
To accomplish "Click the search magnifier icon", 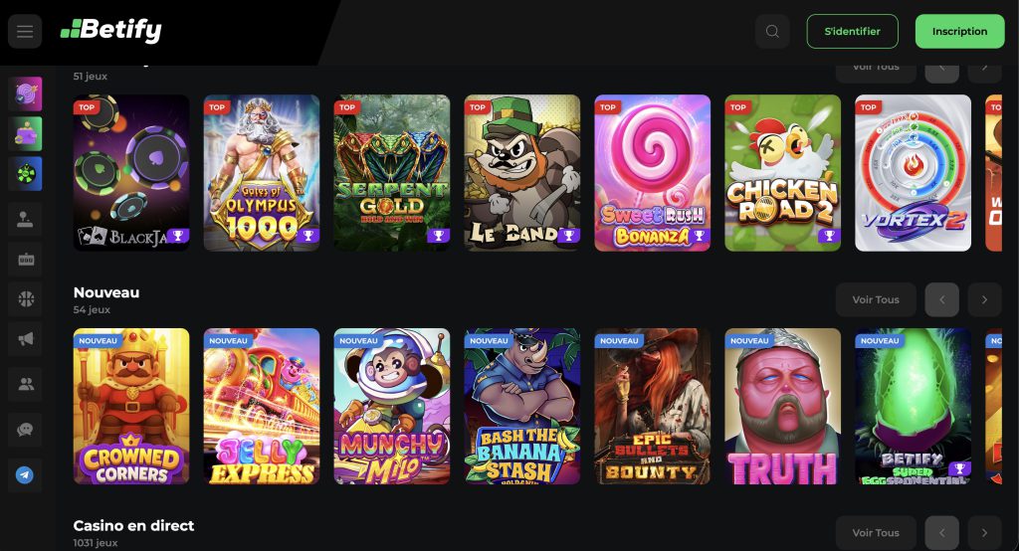I will click(x=772, y=31).
